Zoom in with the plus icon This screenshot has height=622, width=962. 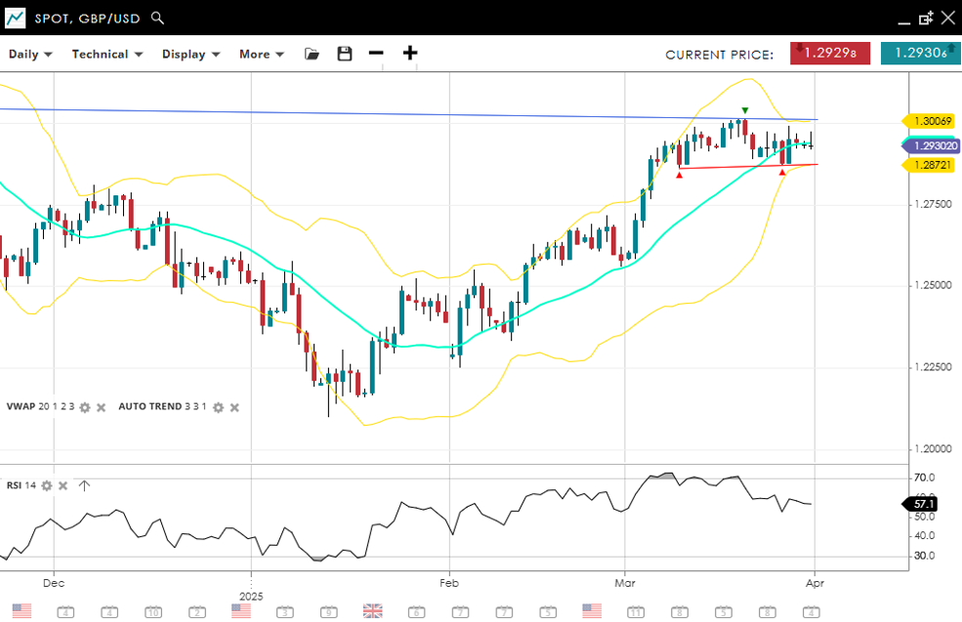(x=410, y=54)
